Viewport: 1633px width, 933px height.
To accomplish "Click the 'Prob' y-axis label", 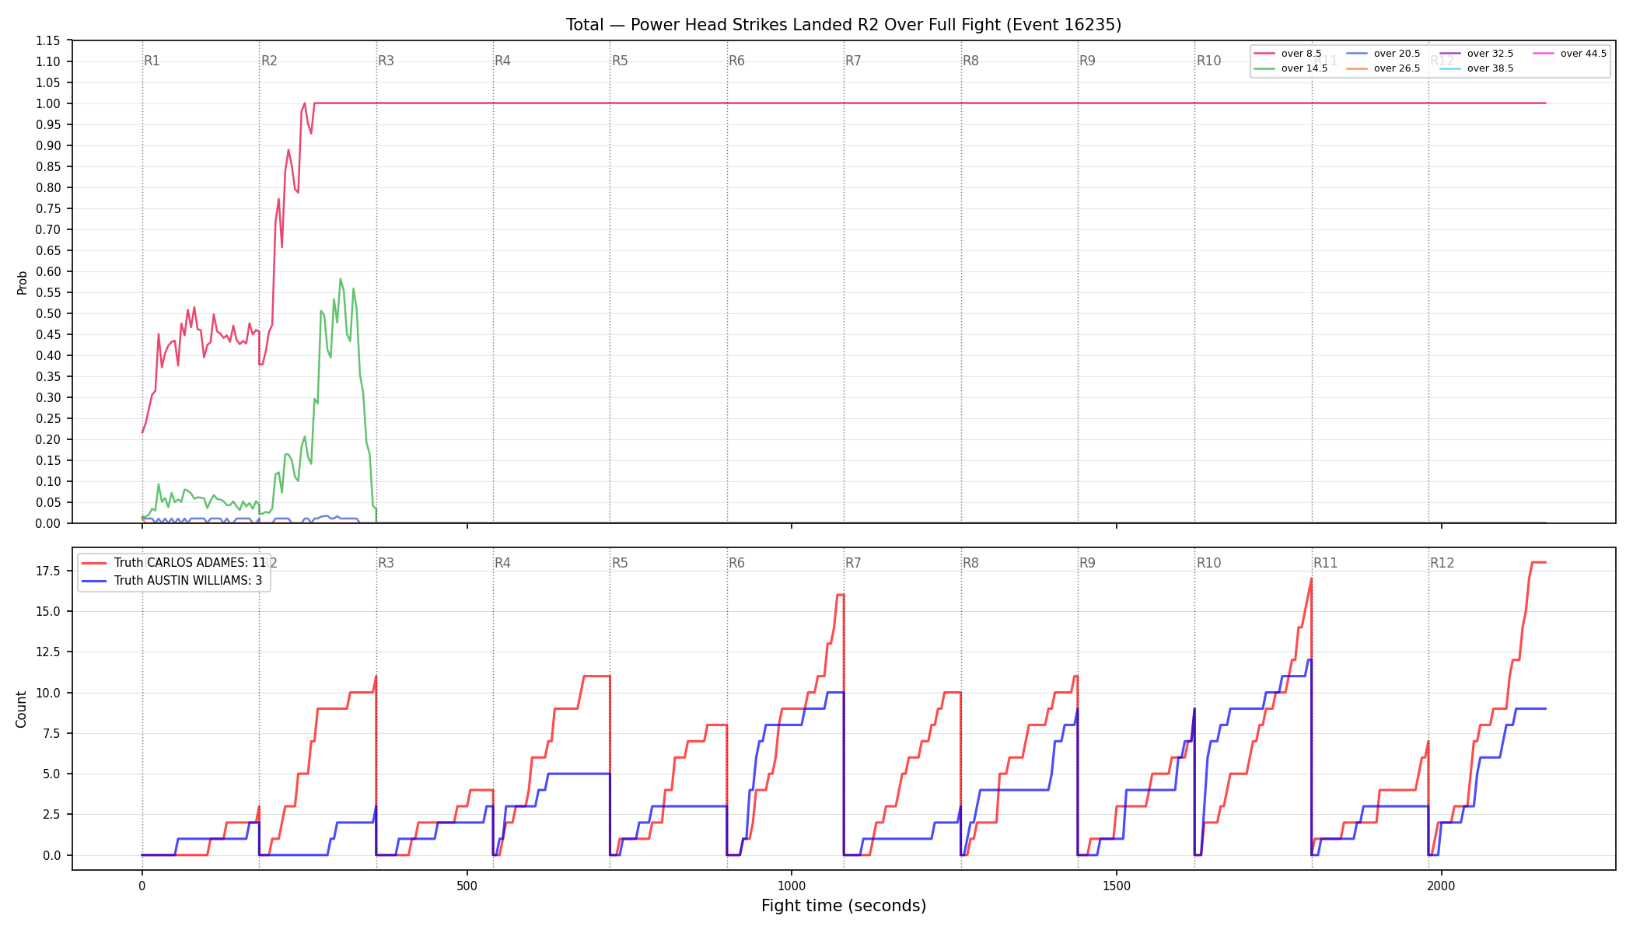I will tap(22, 282).
